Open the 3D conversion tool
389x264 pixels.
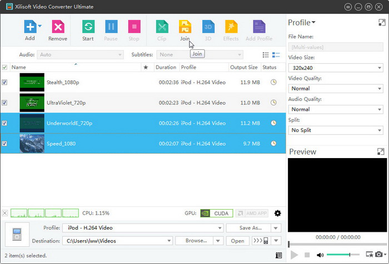208,26
